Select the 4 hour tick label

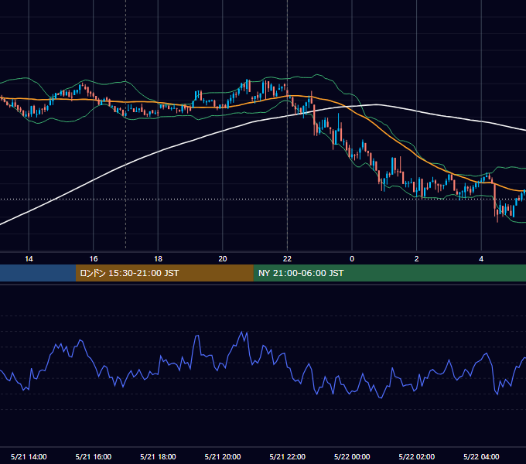(x=481, y=259)
